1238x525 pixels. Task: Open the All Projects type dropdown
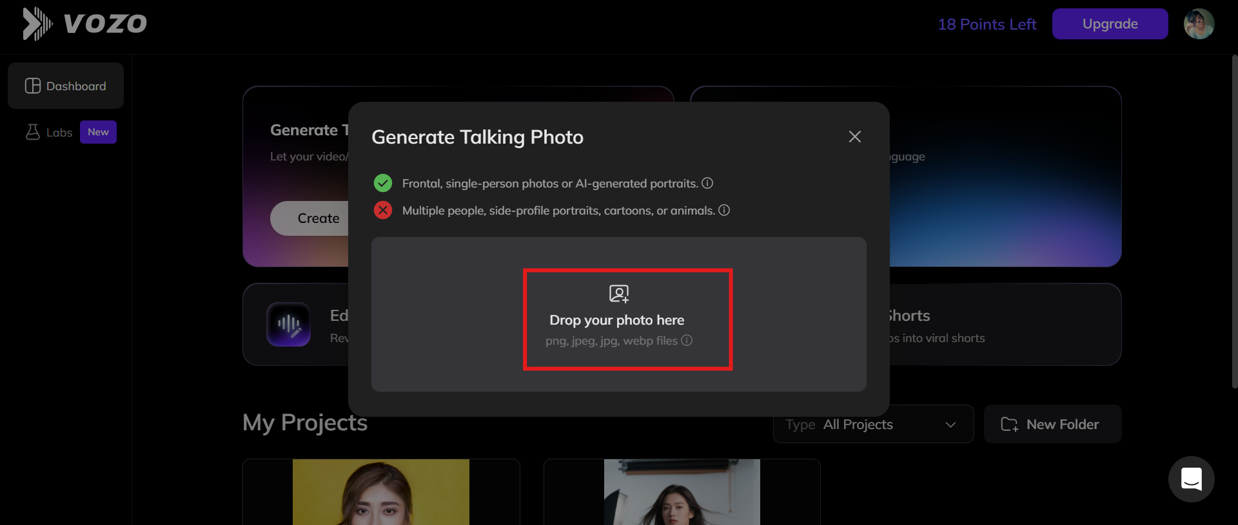click(874, 424)
